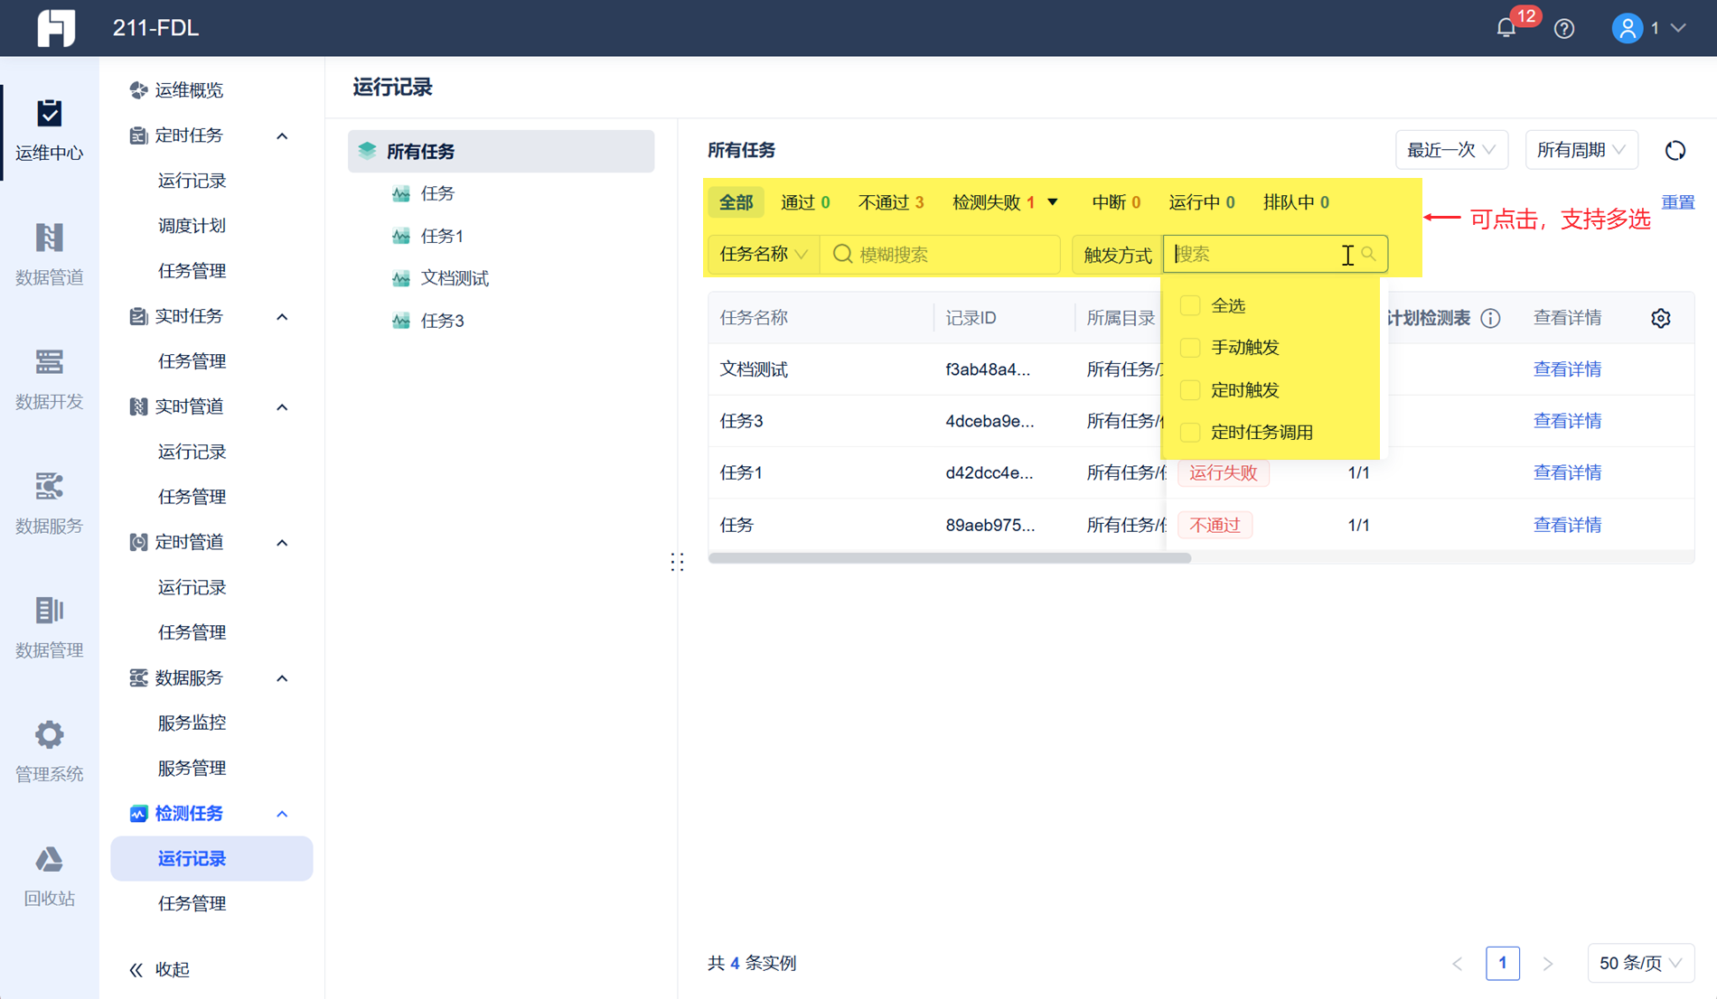Select the 全部 status tab
The height and width of the screenshot is (999, 1717).
736,202
